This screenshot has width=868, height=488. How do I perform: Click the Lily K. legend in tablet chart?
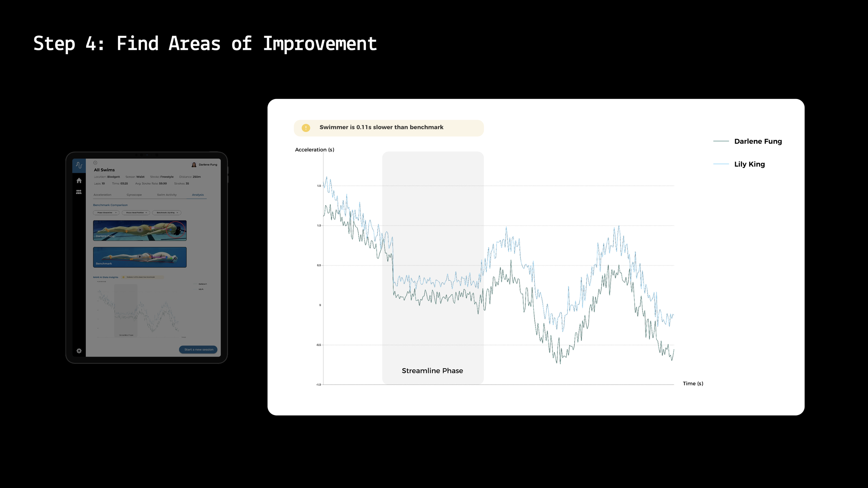click(x=201, y=289)
